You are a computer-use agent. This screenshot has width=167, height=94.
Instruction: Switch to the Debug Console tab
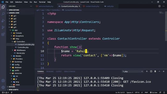(69, 72)
